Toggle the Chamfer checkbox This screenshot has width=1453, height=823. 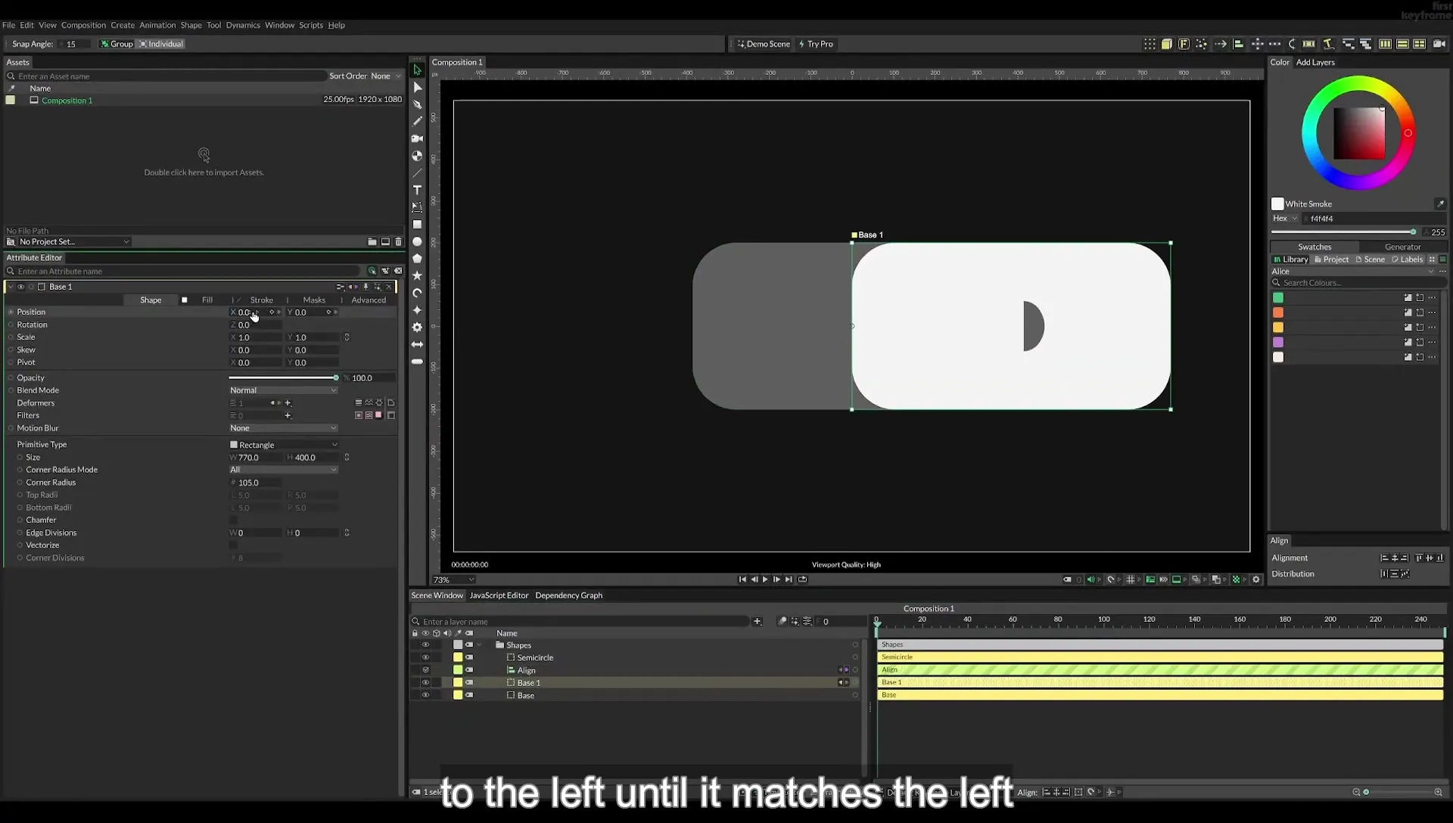tap(233, 520)
